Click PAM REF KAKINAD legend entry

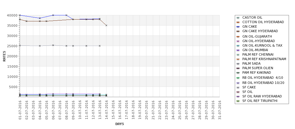coord(254,72)
